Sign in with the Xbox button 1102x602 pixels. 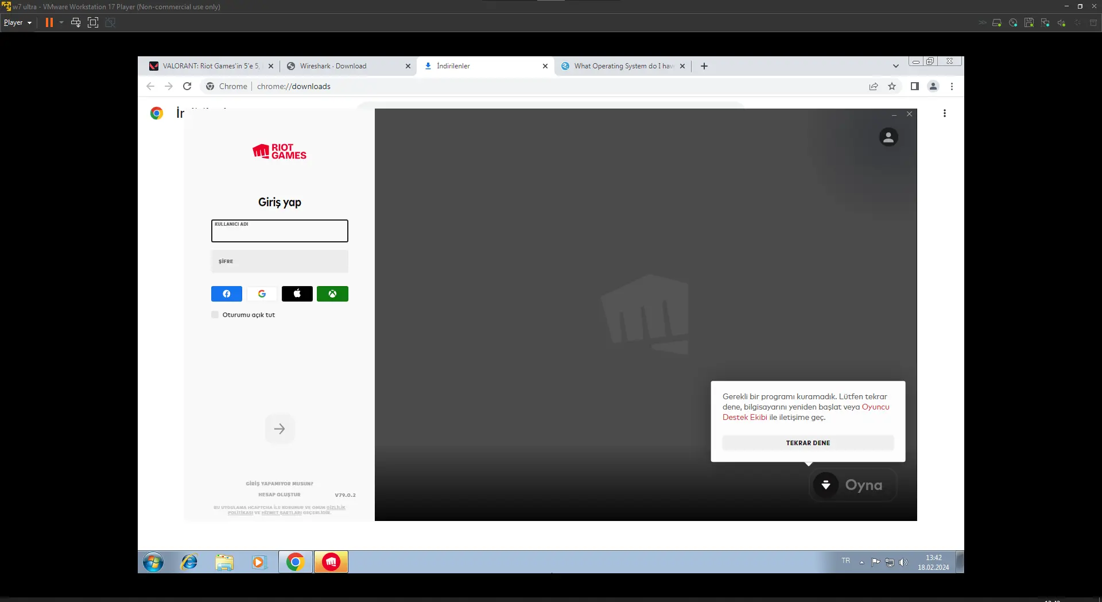[x=332, y=294]
